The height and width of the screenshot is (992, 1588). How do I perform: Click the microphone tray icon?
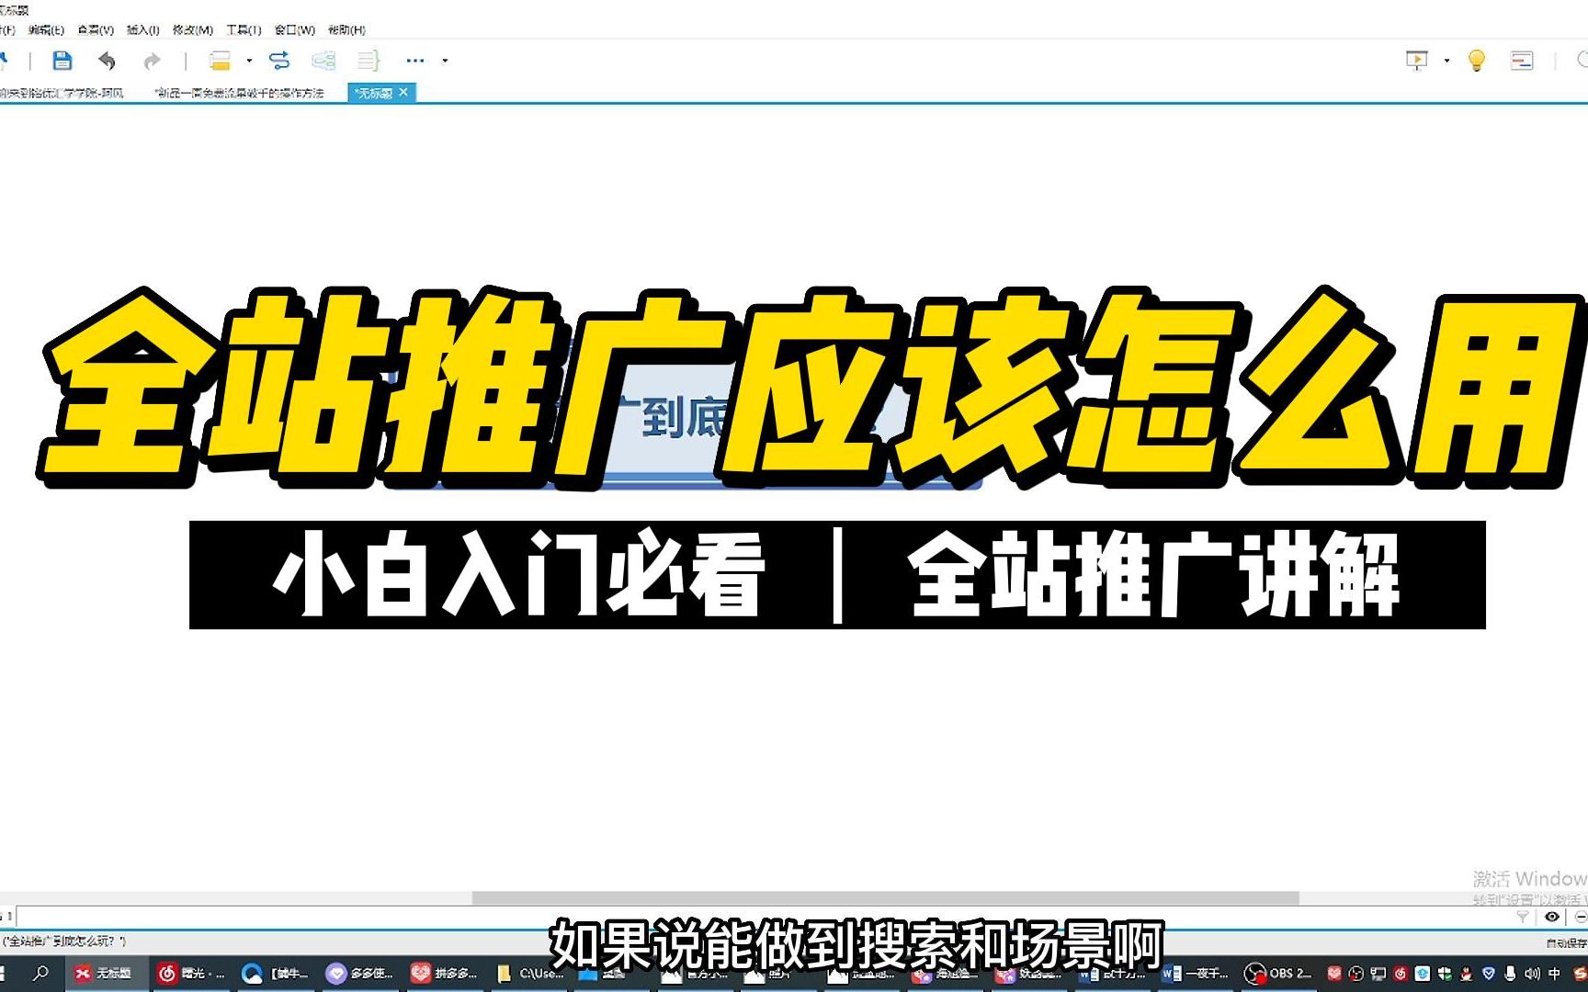[1510, 974]
